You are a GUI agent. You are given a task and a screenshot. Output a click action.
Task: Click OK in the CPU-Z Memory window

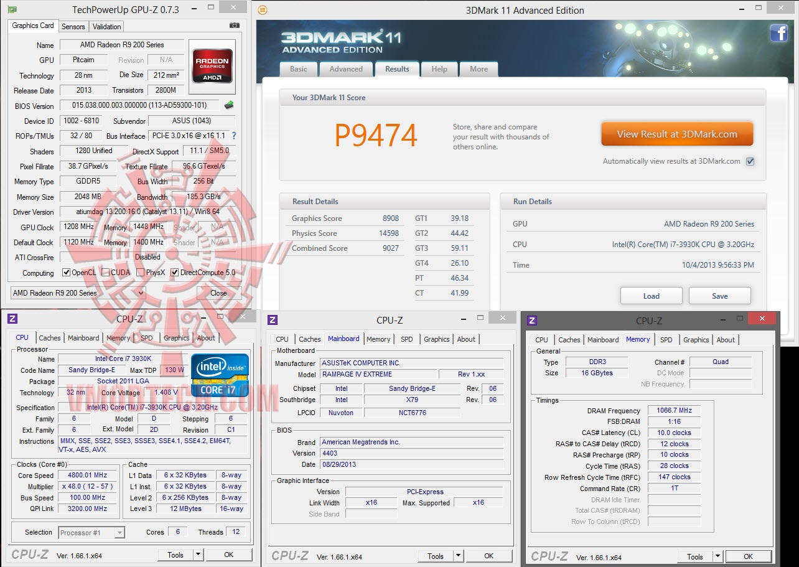point(749,556)
